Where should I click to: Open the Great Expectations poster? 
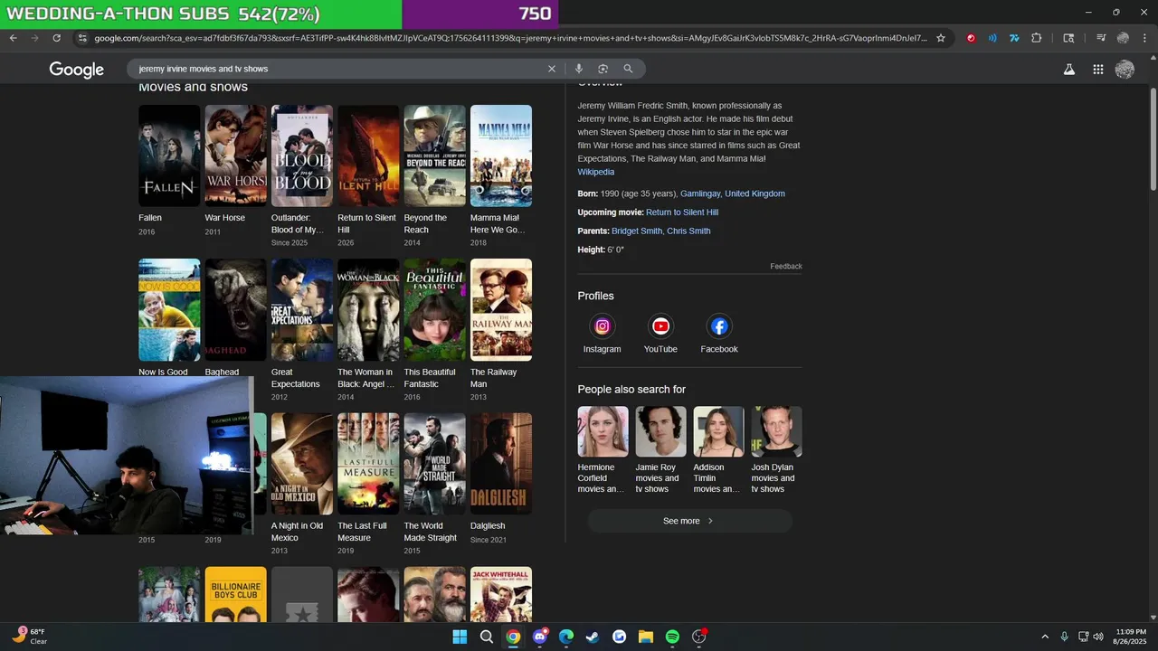302,310
